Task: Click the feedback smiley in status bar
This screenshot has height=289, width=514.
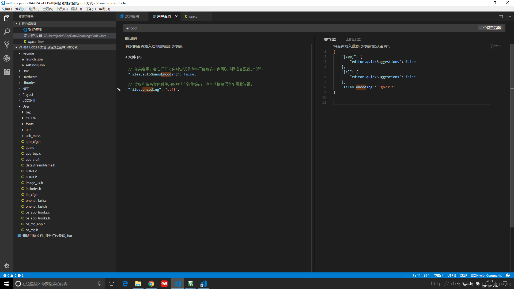Action: 508,275
